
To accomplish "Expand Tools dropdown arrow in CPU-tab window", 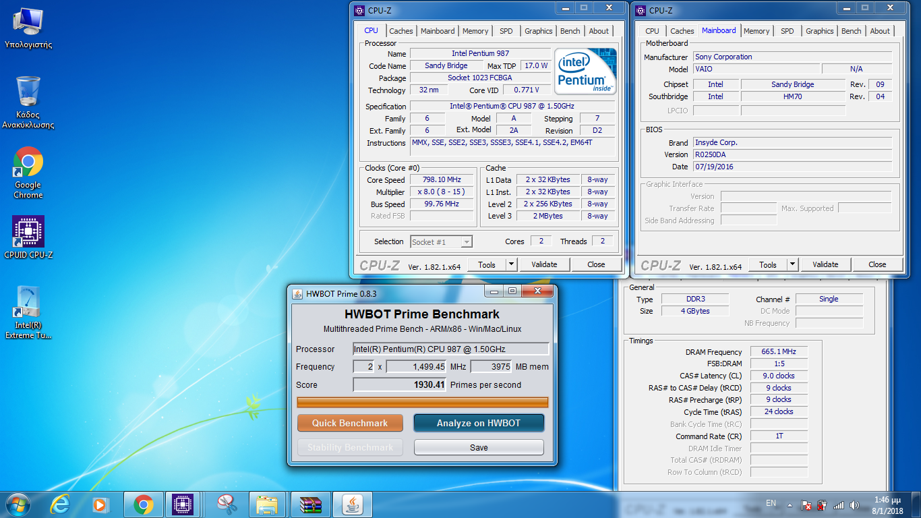I will point(511,264).
